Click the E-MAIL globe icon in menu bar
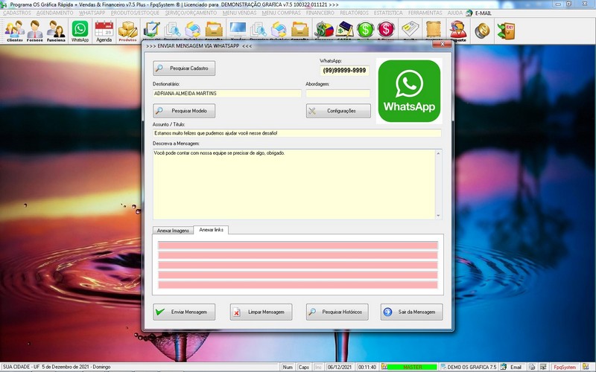 469,13
